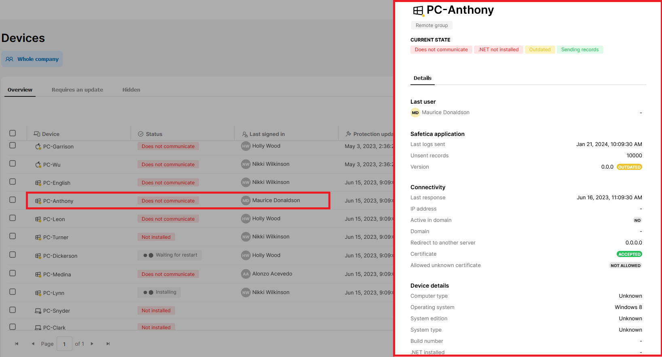662x357 pixels.
Task: Click the page number input field
Action: pos(64,344)
